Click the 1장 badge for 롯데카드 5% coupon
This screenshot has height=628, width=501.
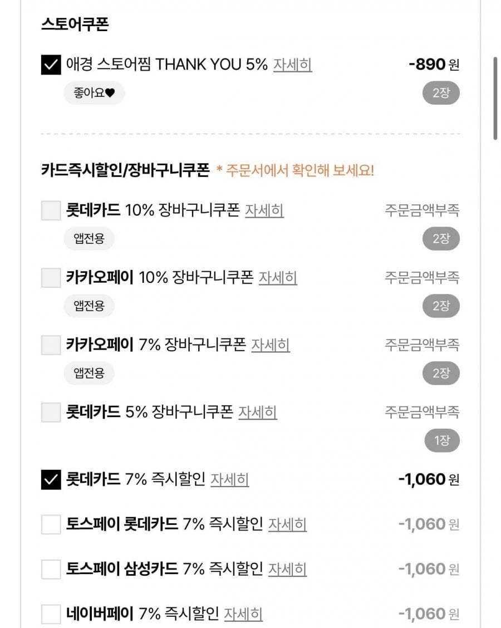441,441
